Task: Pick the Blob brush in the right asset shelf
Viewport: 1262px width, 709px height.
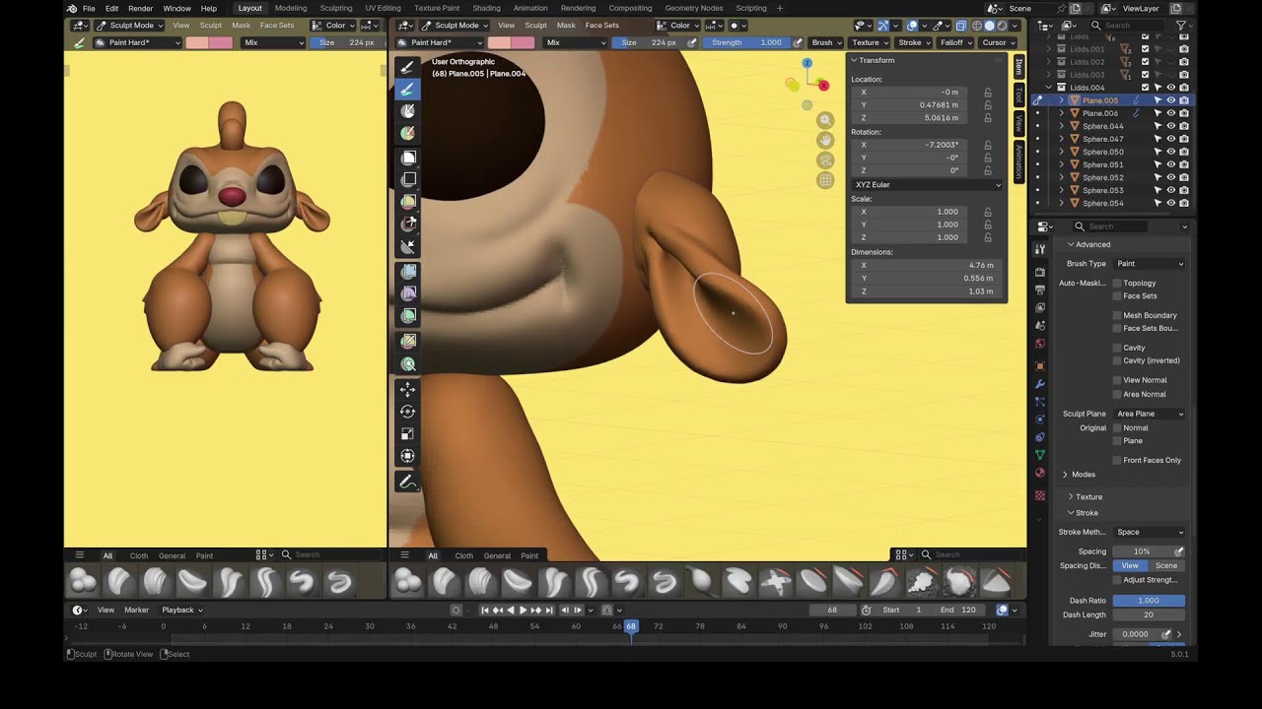Action: click(406, 582)
